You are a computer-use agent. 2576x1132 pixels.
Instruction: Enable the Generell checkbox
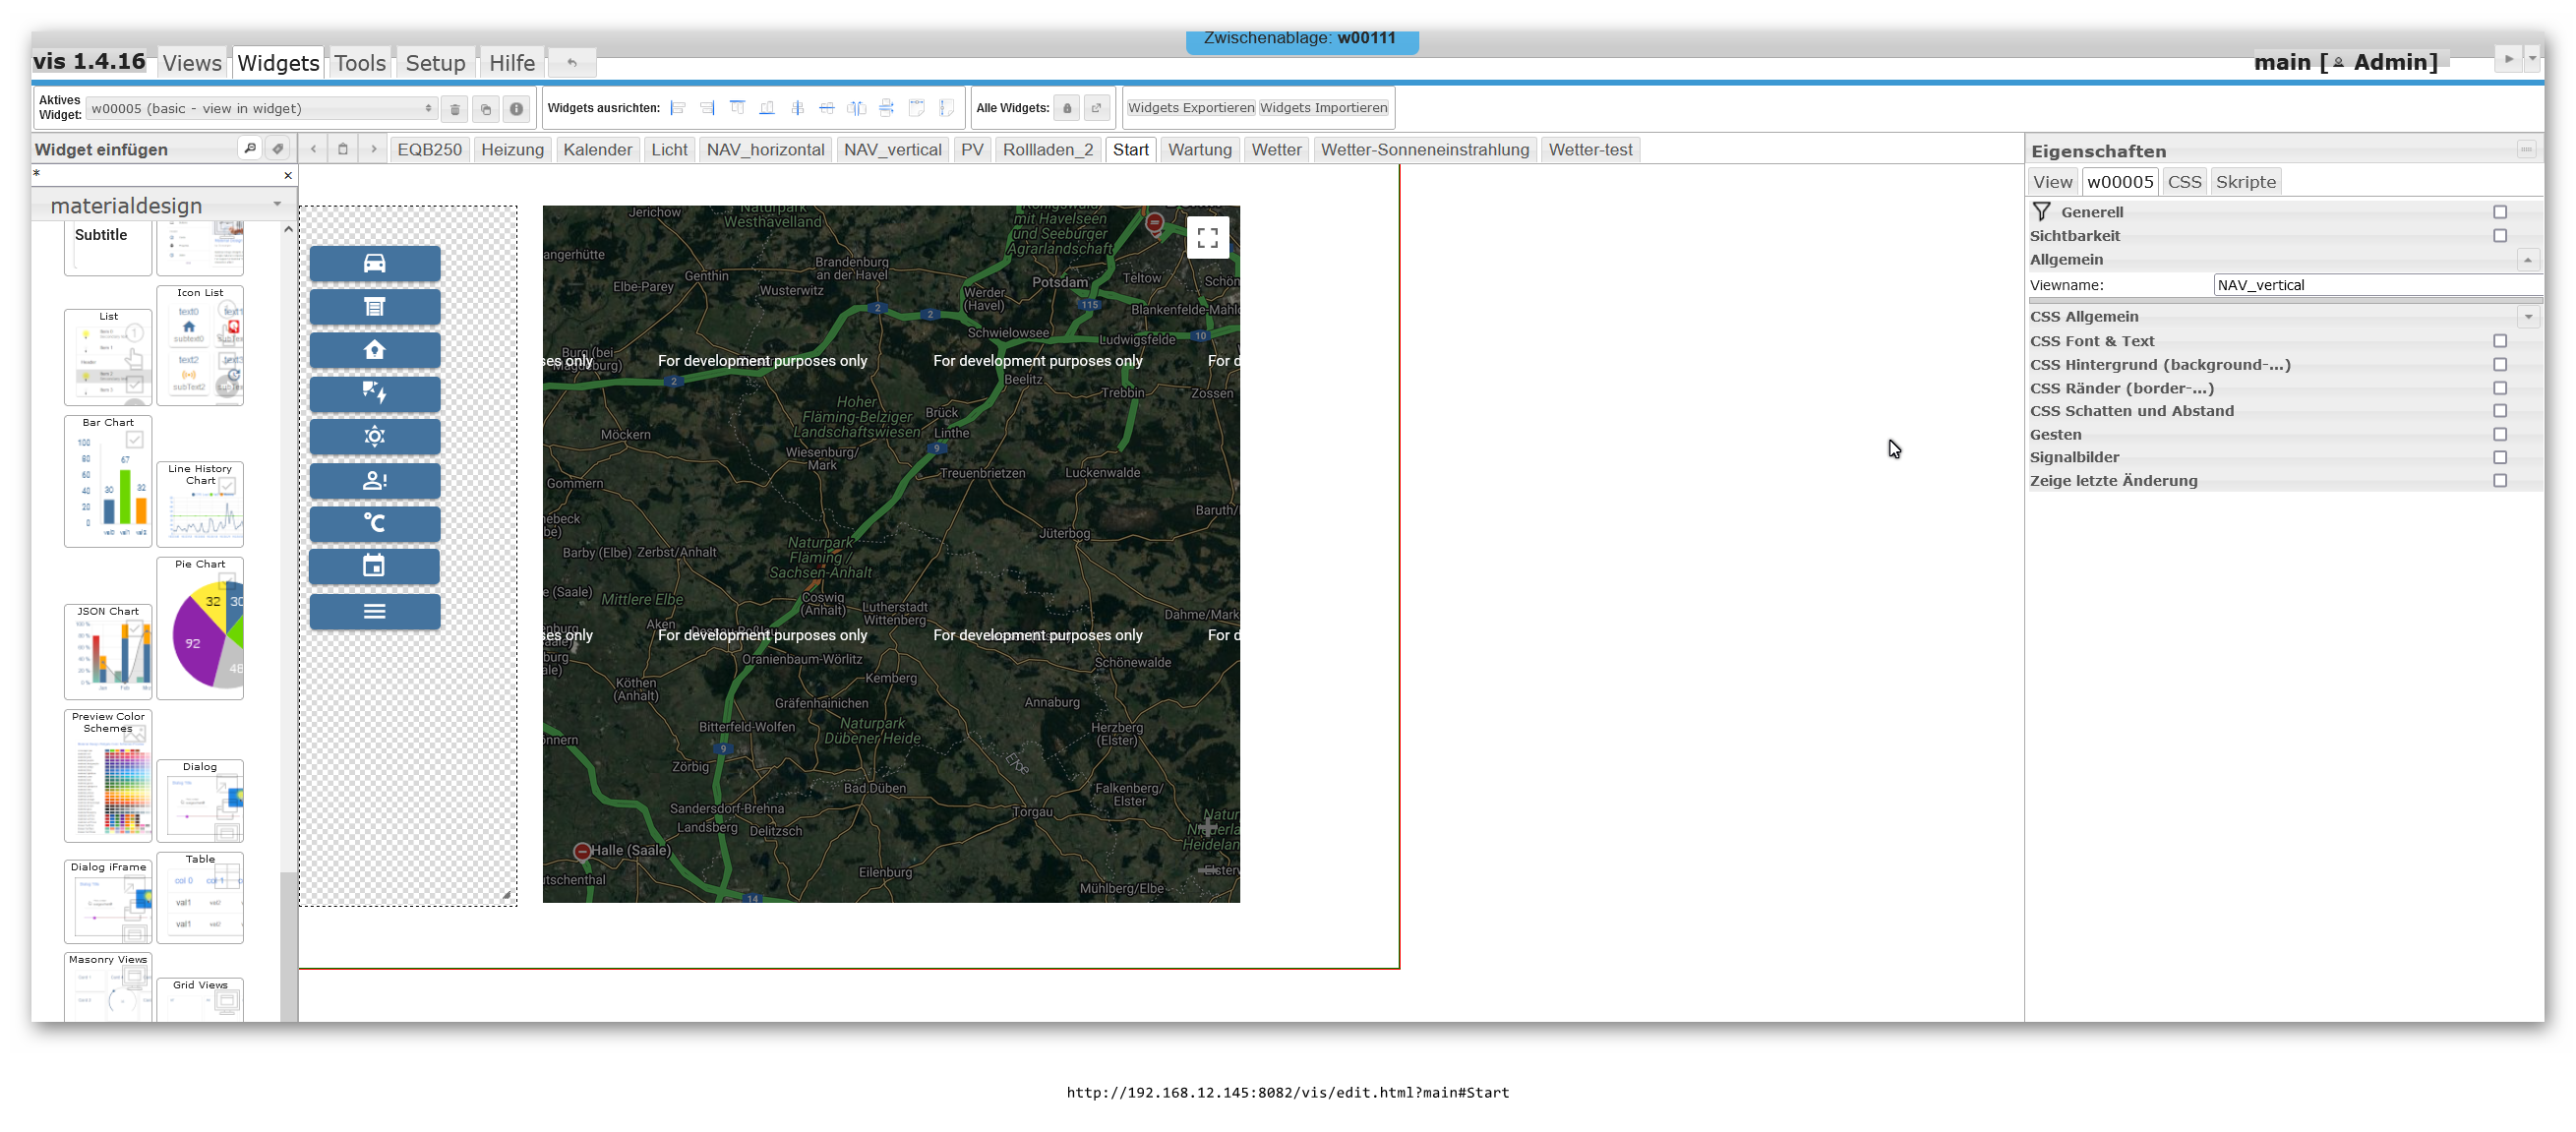(x=2499, y=212)
